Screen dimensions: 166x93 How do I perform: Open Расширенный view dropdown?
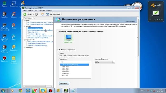56,14
